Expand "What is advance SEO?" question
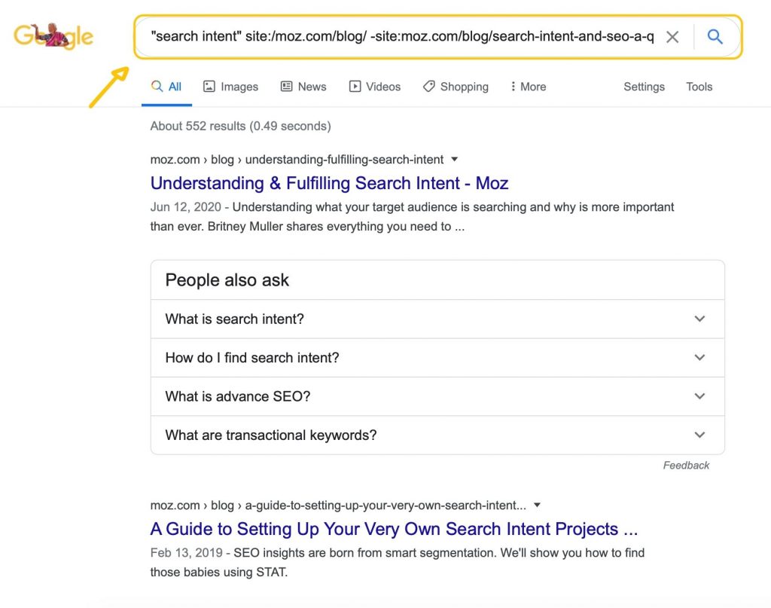 click(437, 396)
